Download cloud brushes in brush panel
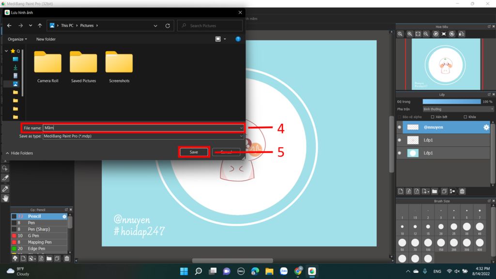 click(x=15, y=259)
